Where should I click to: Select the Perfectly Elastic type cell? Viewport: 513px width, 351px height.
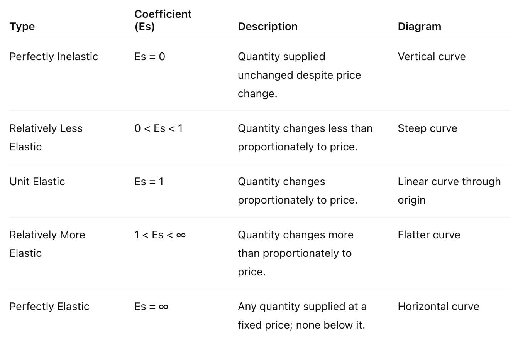point(49,306)
